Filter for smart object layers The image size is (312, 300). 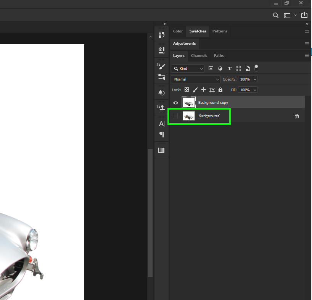[x=248, y=68]
